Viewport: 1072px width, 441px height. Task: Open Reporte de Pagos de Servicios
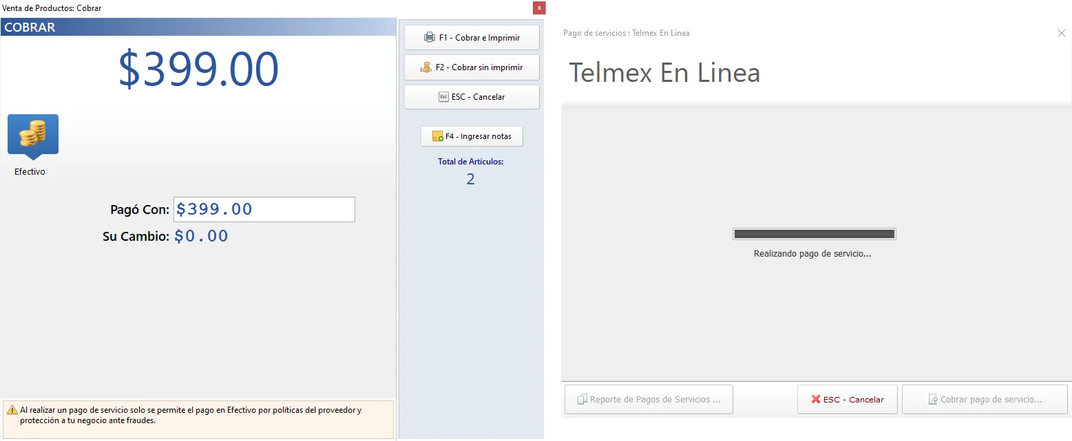[x=647, y=399]
